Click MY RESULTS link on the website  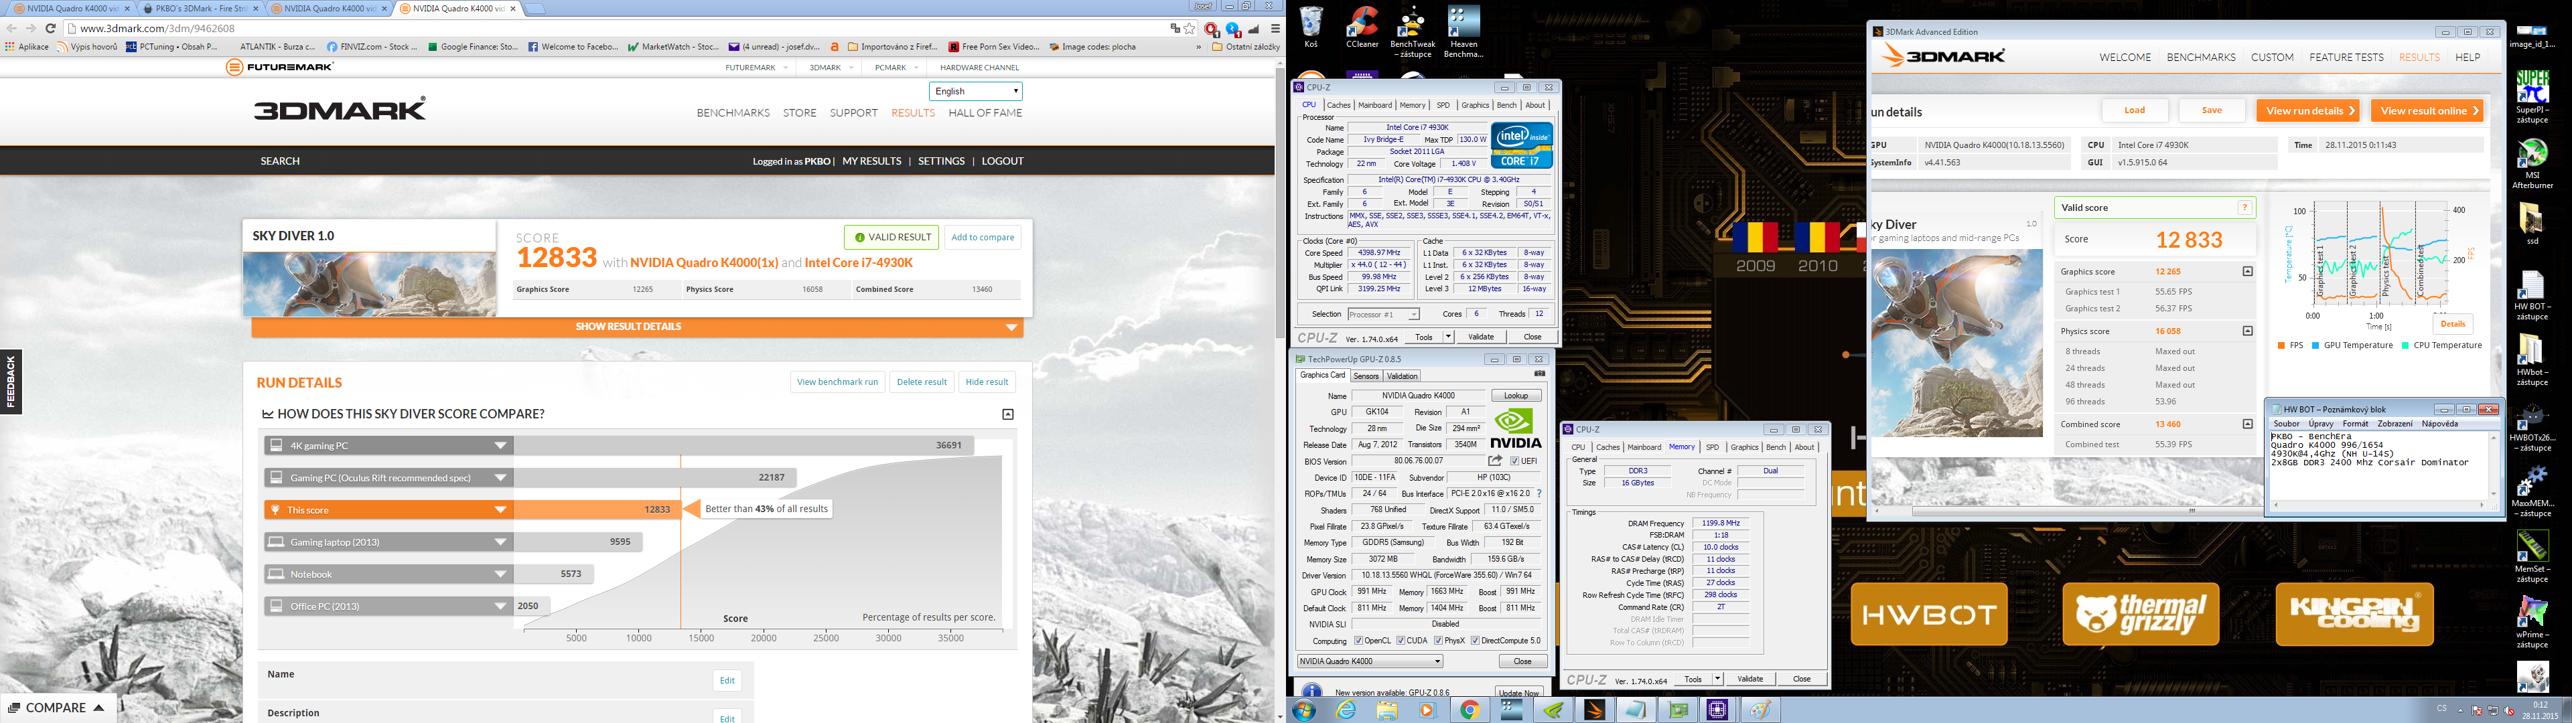(871, 161)
